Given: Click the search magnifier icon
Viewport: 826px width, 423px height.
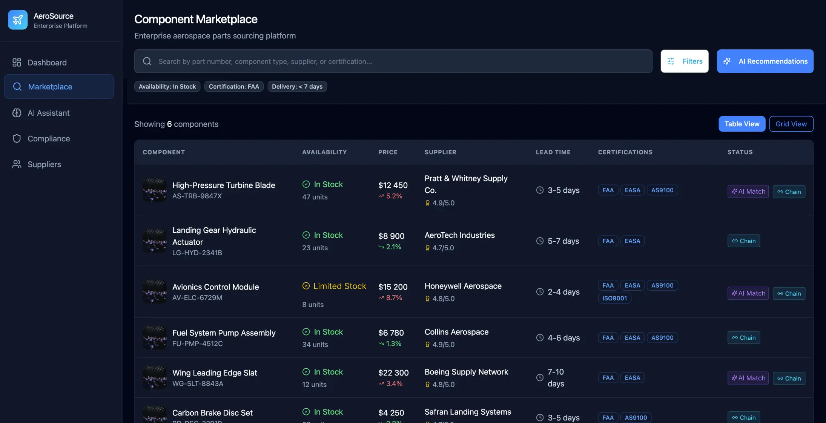Looking at the screenshot, I should (147, 61).
